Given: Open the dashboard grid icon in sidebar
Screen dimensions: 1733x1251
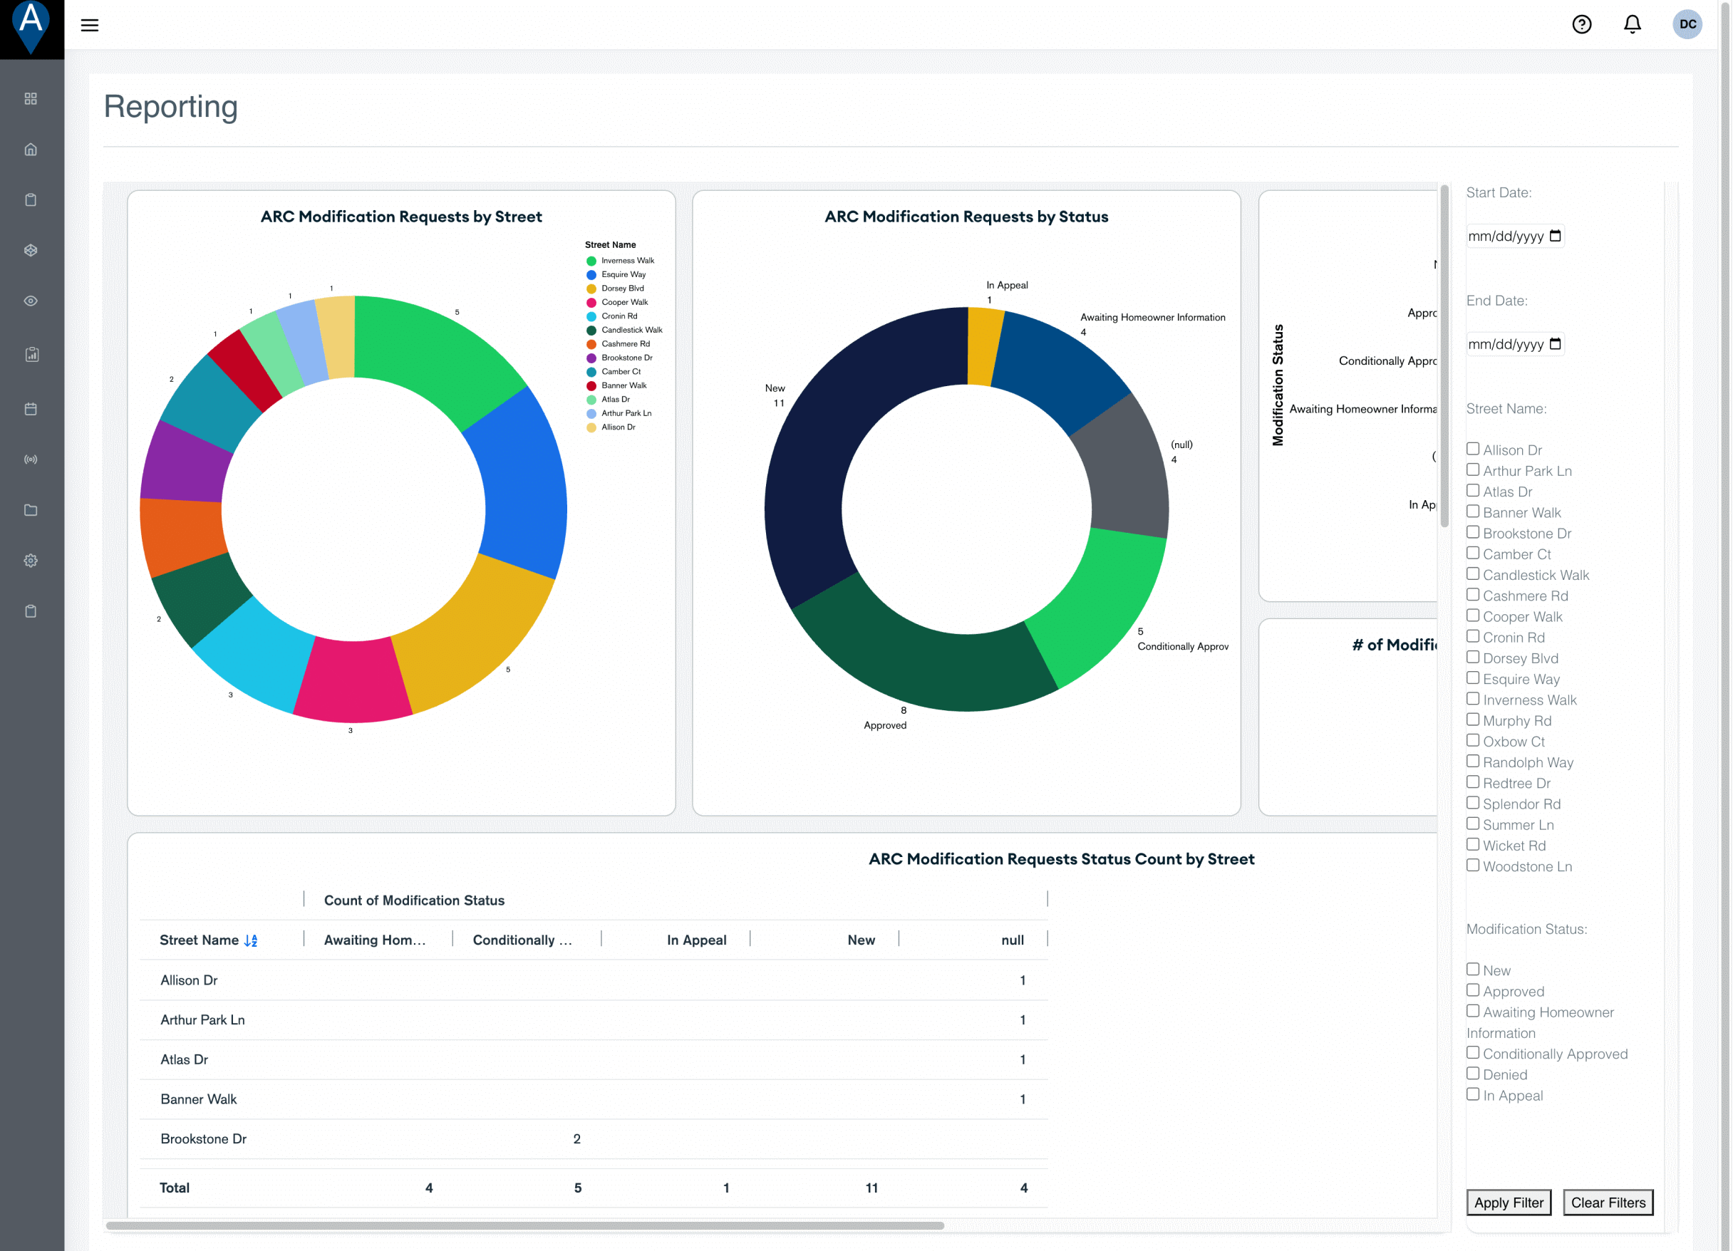Looking at the screenshot, I should 31,98.
